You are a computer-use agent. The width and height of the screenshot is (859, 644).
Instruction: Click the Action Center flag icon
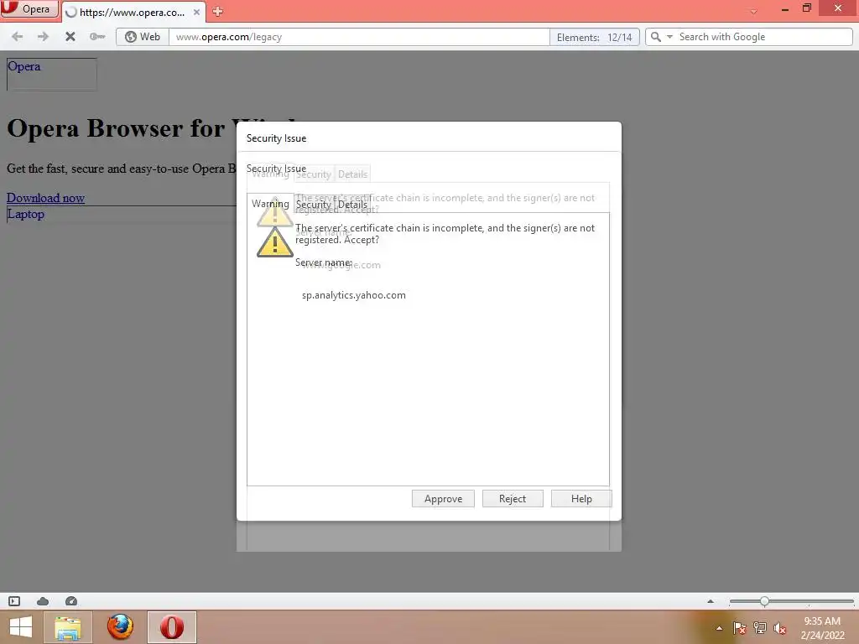tap(740, 628)
